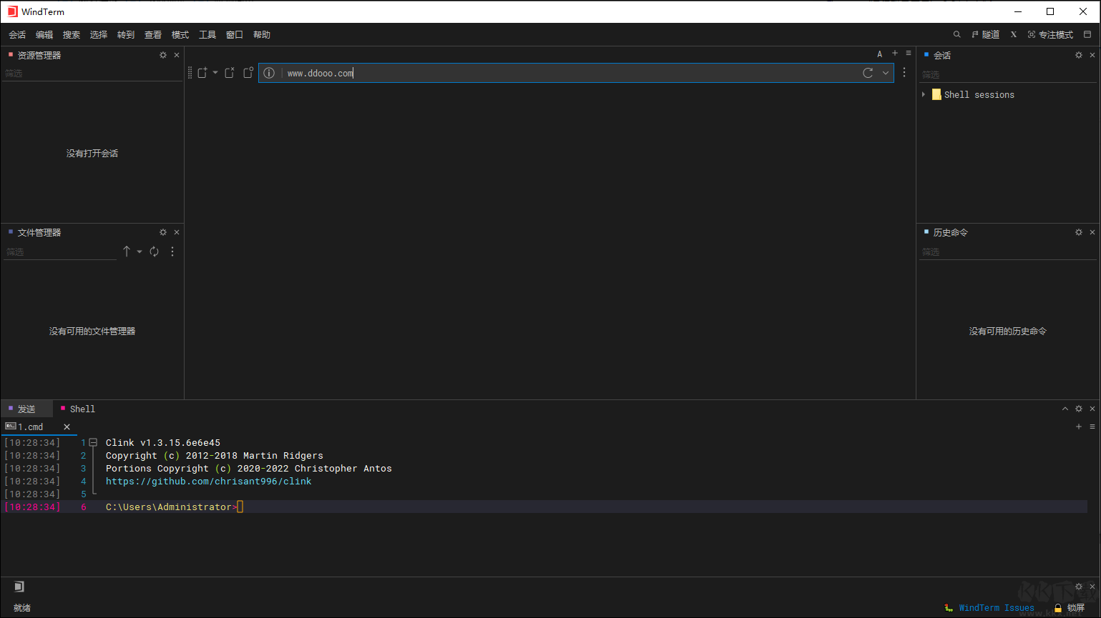Click the up-arrow icon in 文件管理器

pos(127,251)
